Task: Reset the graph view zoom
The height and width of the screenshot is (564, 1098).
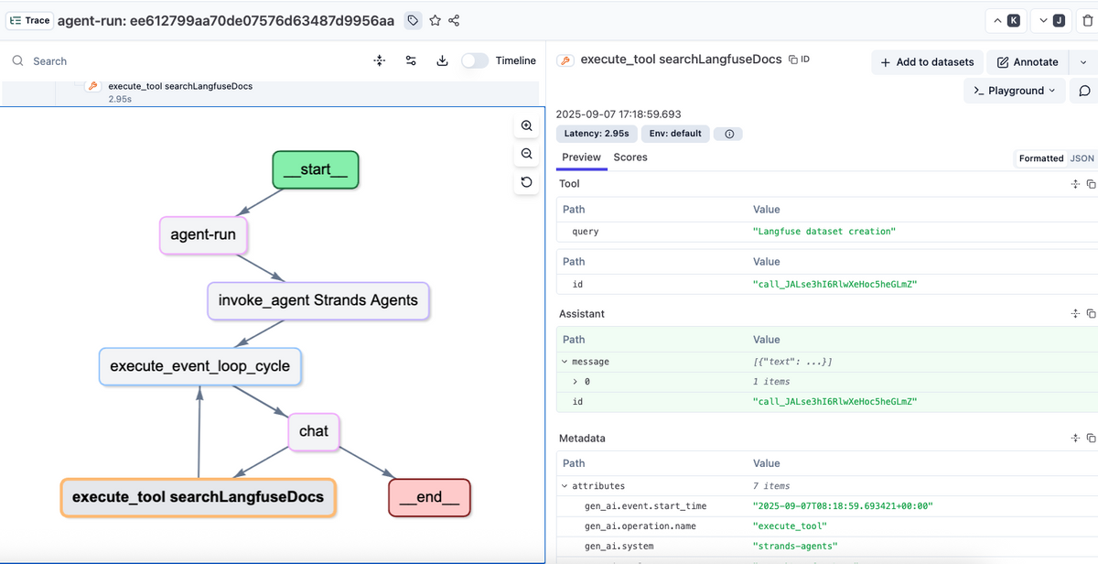Action: pos(526,182)
